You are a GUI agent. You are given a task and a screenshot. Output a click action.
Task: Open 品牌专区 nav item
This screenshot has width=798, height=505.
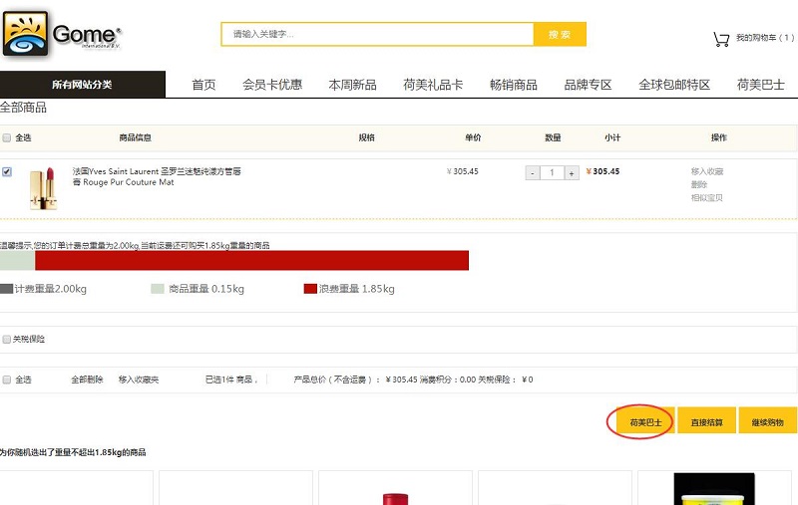(588, 85)
